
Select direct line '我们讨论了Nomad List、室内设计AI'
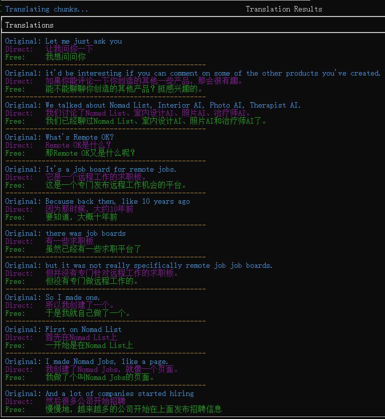tap(148, 113)
